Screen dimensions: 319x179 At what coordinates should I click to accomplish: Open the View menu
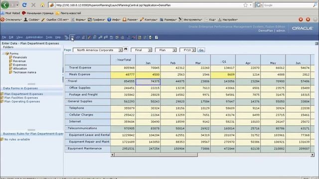pos(19,37)
